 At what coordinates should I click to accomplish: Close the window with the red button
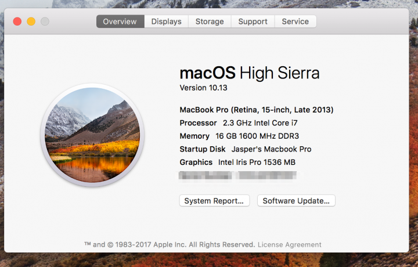pyautogui.click(x=17, y=21)
